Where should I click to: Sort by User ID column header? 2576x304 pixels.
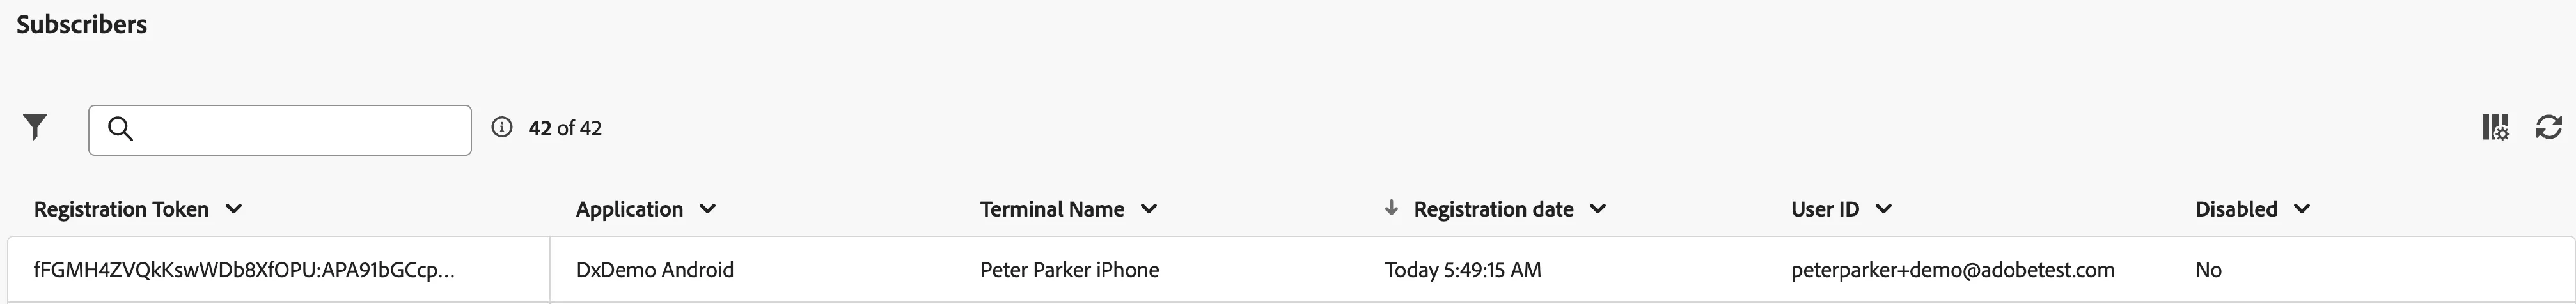1825,209
